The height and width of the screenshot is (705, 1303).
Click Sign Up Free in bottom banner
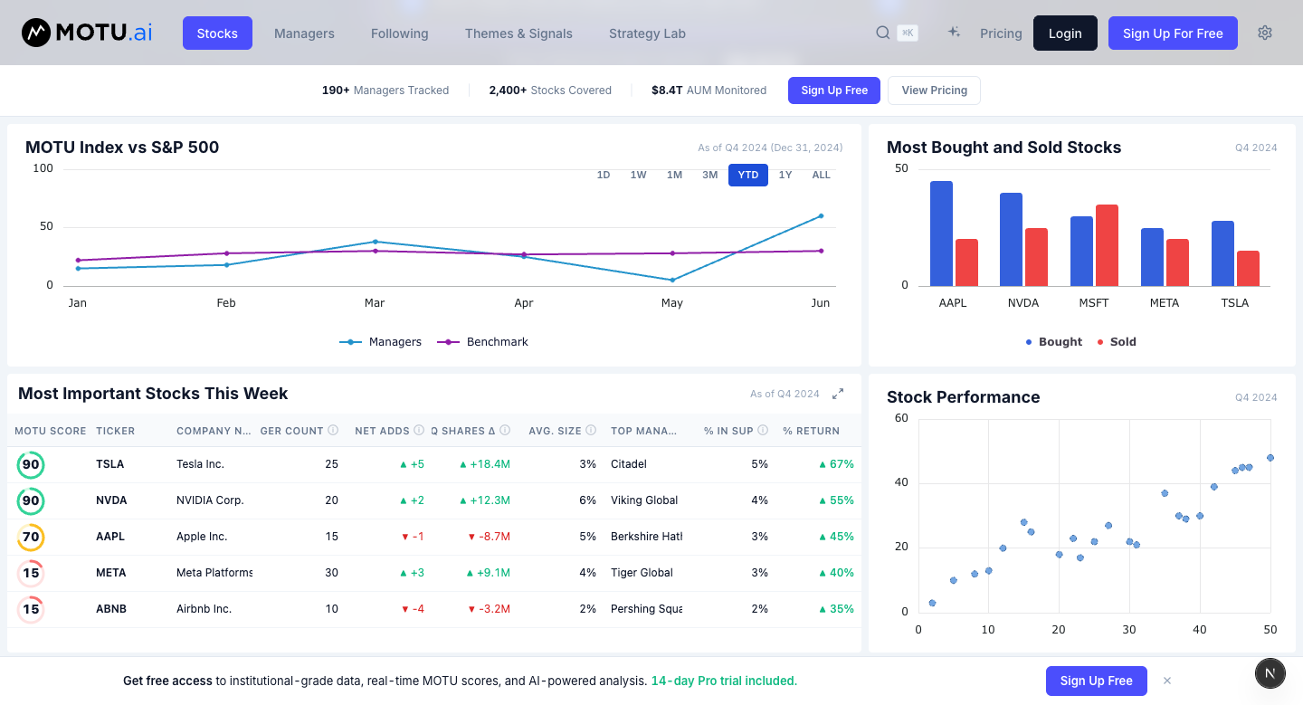(x=1097, y=681)
